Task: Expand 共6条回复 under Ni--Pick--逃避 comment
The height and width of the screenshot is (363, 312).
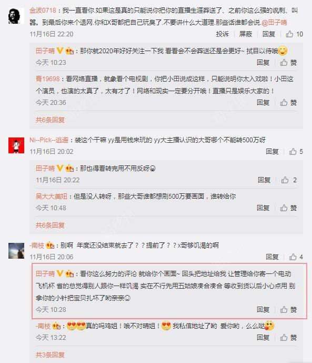Action: click(x=50, y=225)
